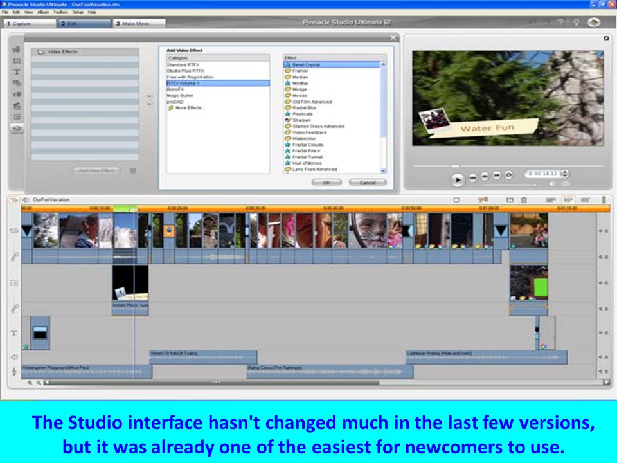Click the trash icon next to Add New Effect

133,171
